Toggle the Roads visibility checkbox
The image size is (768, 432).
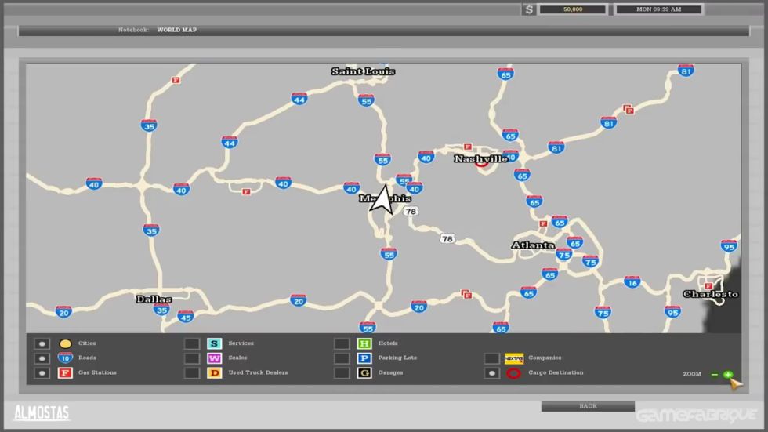[x=42, y=358]
